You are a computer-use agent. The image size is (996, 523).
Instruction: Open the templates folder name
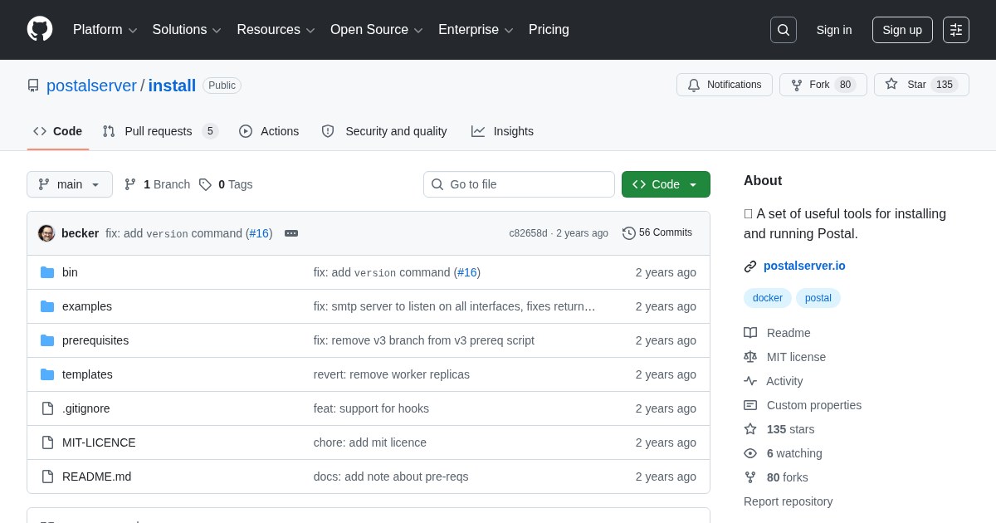coord(87,374)
